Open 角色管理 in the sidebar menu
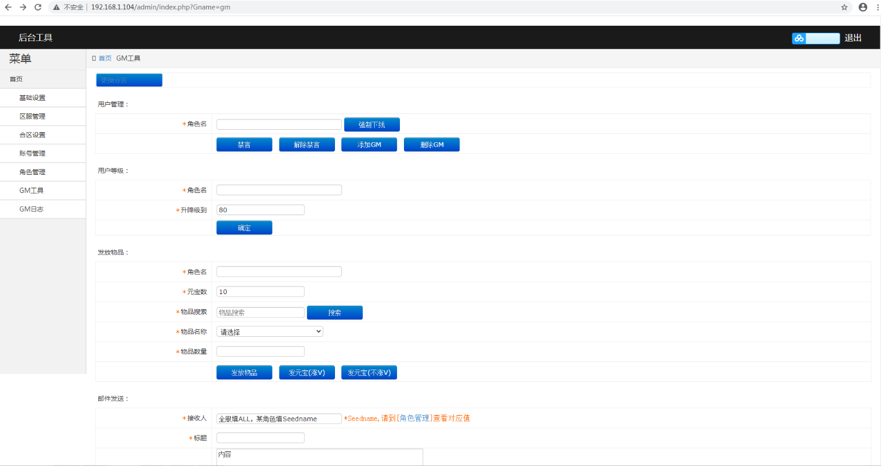881x466 pixels. point(32,172)
